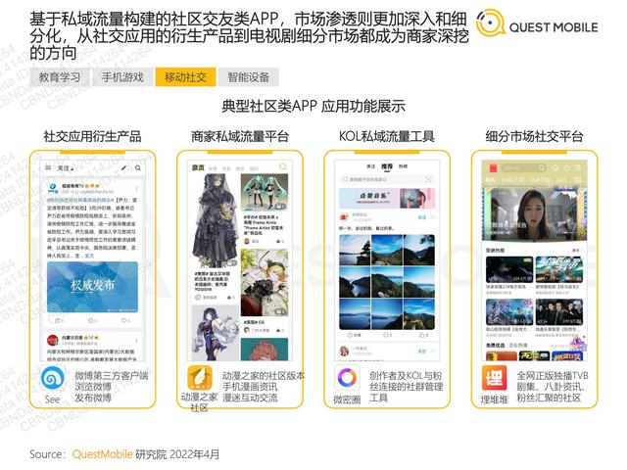Click the 典型社区类APP 应用功能展示 title
Viewport: 627px width, 470px height.
313,106
